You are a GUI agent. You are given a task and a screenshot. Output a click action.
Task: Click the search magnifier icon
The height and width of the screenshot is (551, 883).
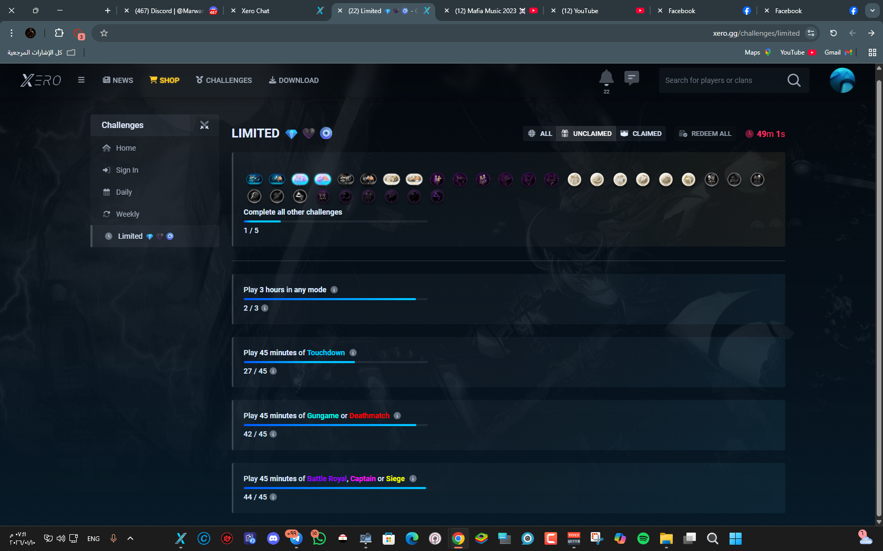(794, 80)
